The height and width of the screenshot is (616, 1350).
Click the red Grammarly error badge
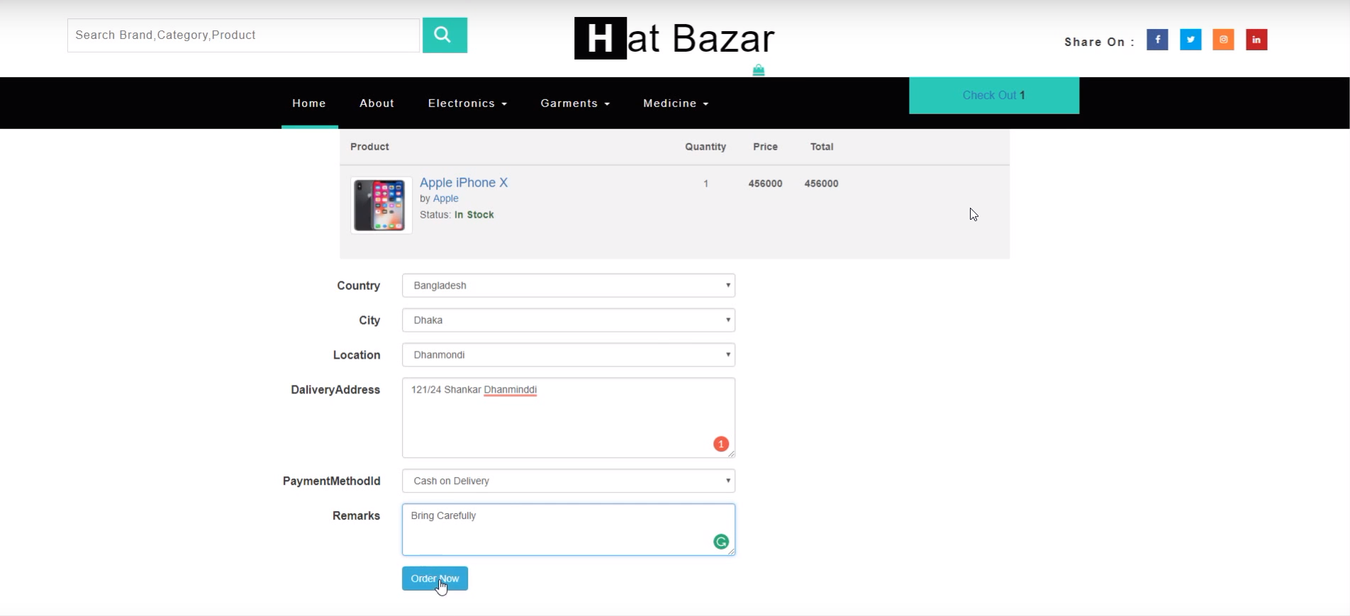click(x=721, y=444)
